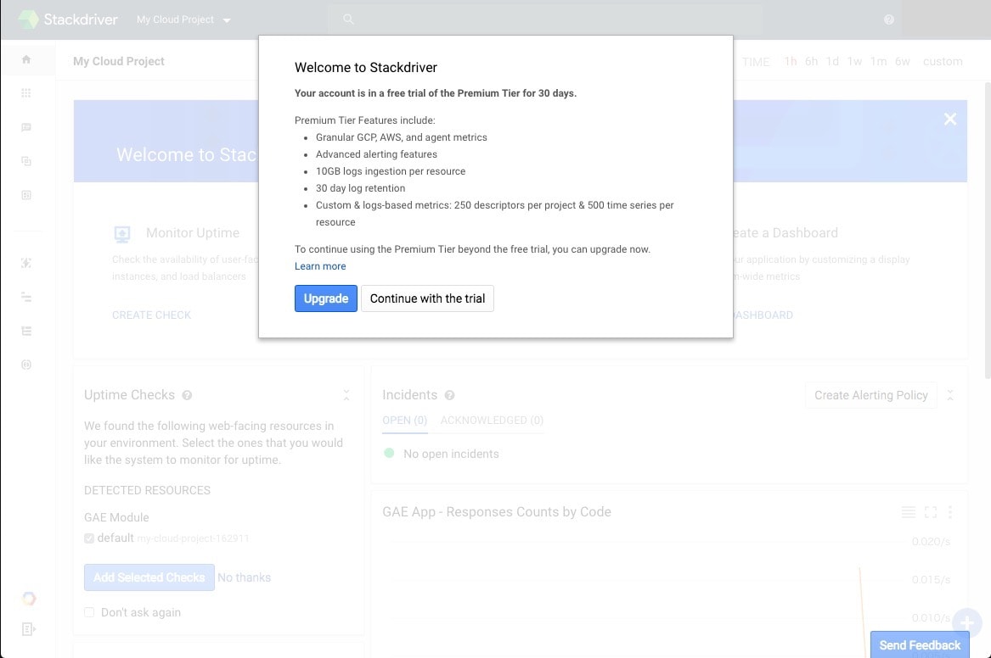Click the Send Feedback button
991x658 pixels.
[x=920, y=644]
